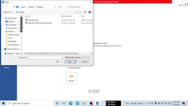Show the preview pane icon

[85, 12]
